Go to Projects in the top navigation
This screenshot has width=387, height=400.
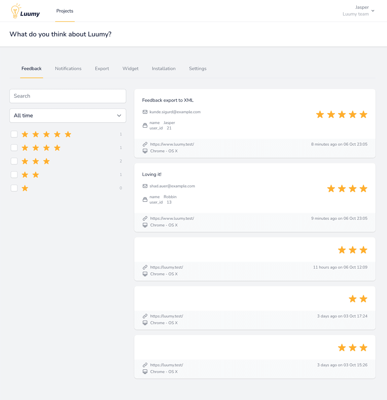[65, 11]
